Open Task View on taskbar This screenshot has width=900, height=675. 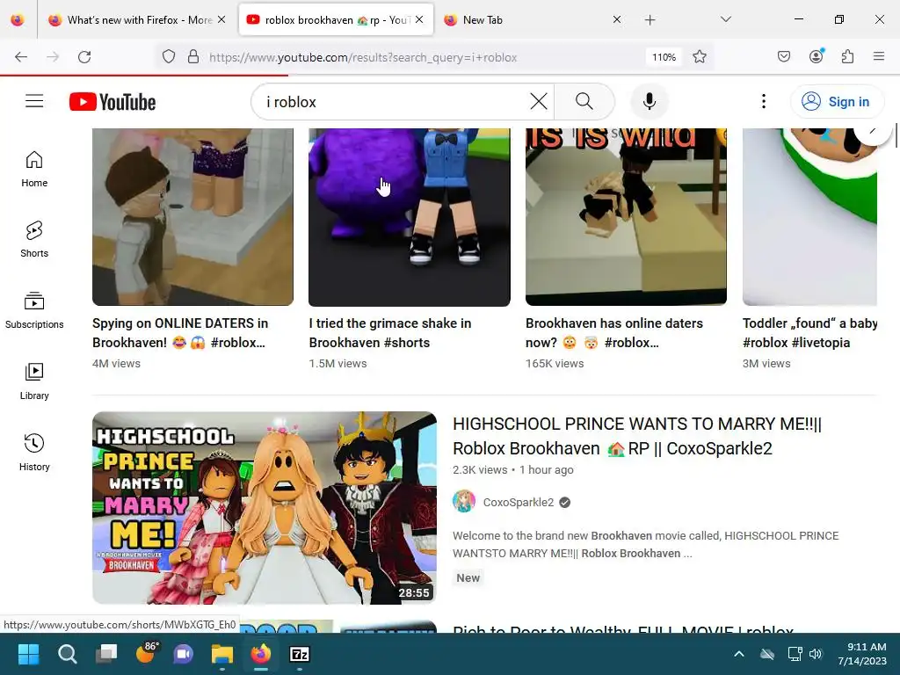click(x=106, y=654)
